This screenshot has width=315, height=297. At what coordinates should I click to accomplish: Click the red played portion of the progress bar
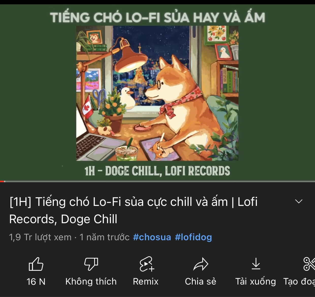(2, 181)
